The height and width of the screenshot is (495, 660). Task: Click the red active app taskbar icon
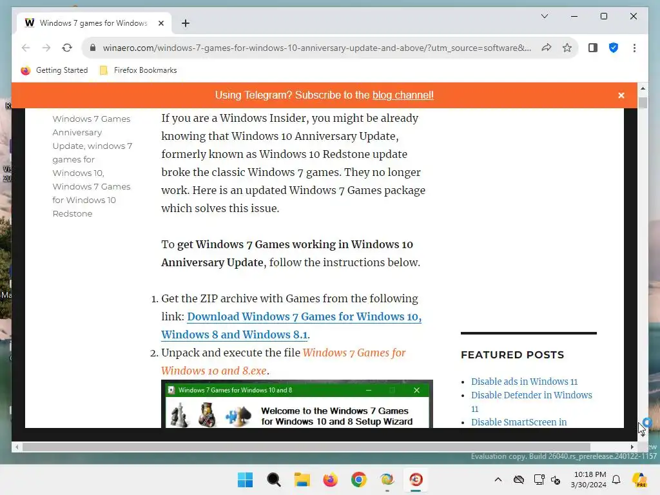pyautogui.click(x=416, y=480)
